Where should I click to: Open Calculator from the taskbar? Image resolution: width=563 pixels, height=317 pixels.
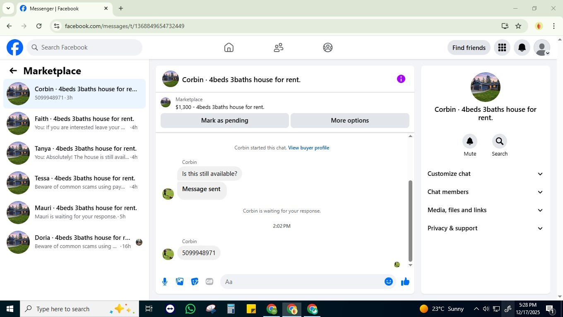tap(231, 309)
